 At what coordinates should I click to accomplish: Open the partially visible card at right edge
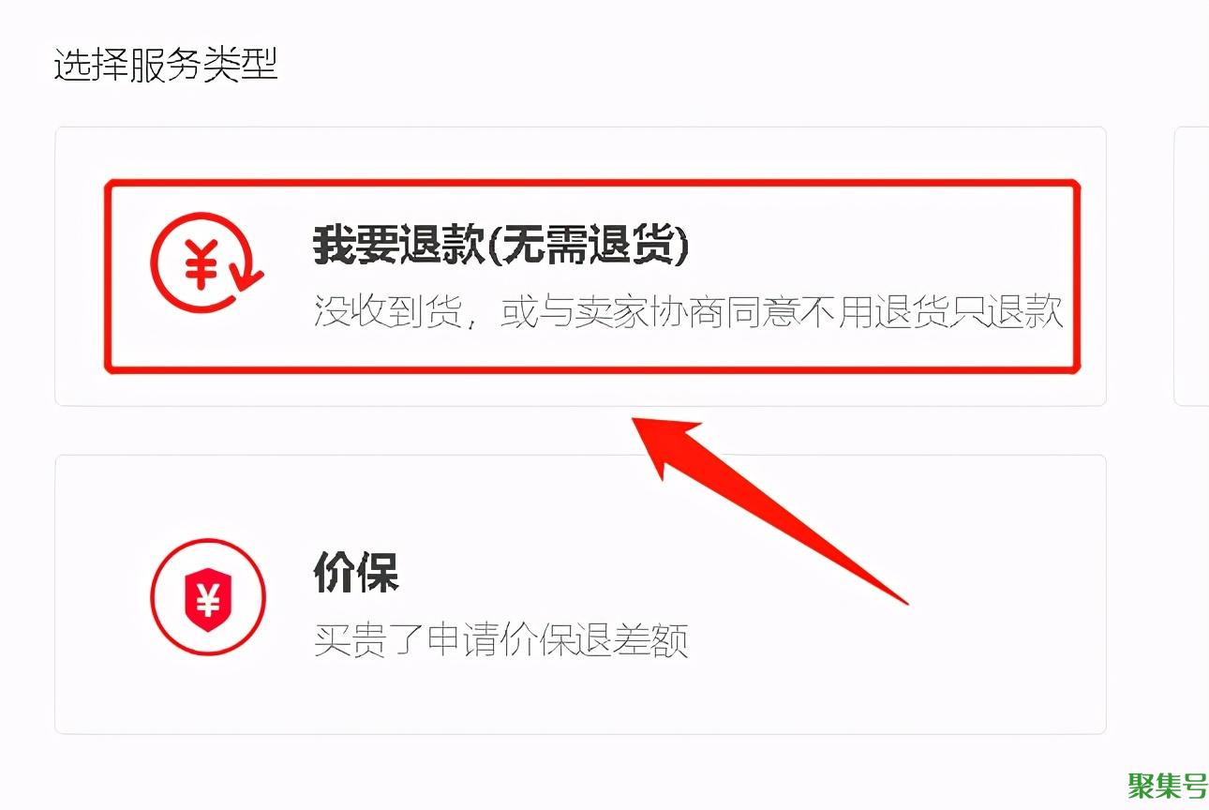tap(1191, 266)
